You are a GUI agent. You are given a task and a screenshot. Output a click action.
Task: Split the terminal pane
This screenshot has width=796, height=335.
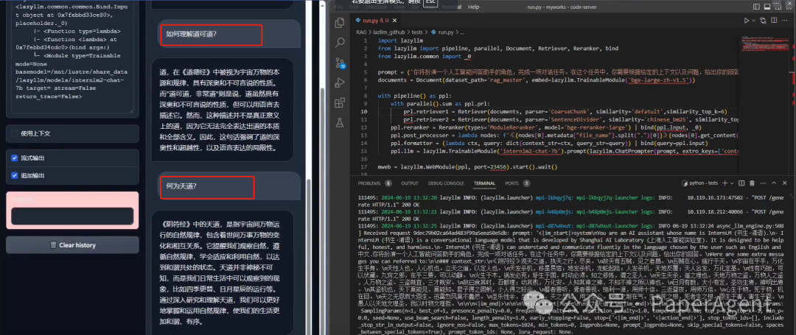740,183
